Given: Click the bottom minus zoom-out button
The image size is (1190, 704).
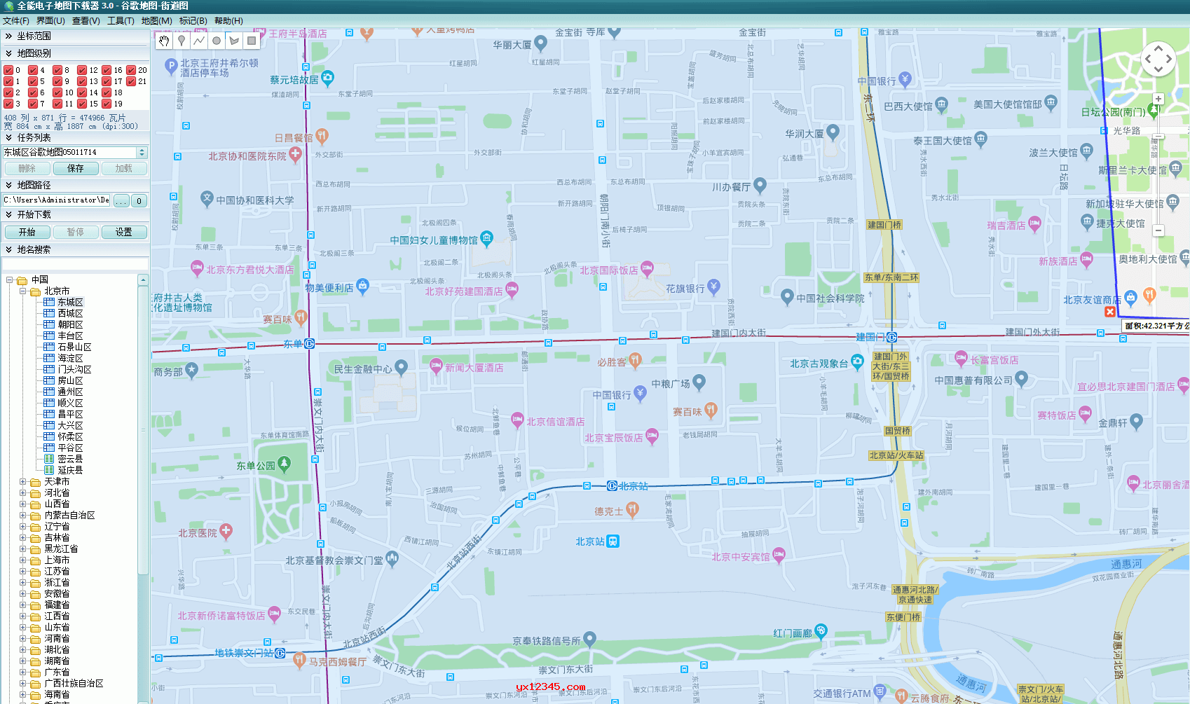Looking at the screenshot, I should [x=1158, y=230].
